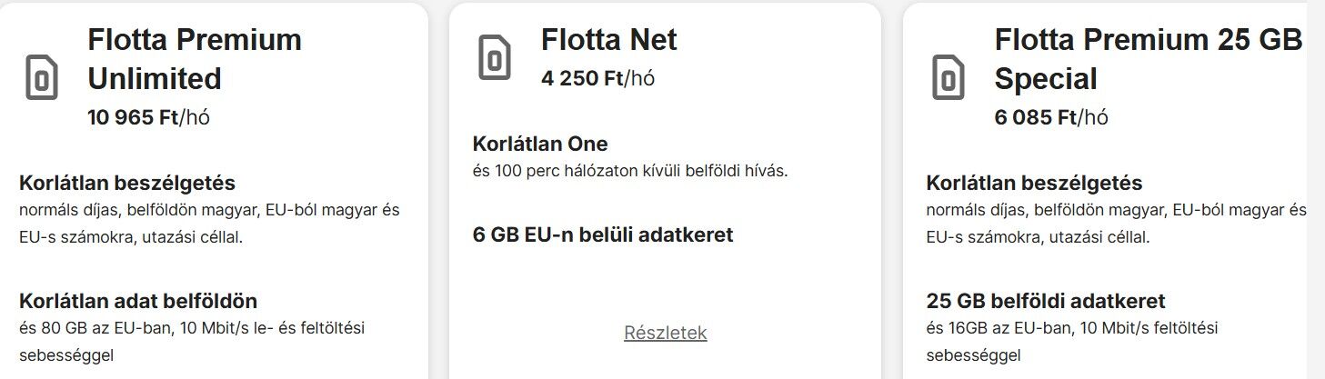
Task: Click the Korlátlan adat belföldön heading
Action: point(138,301)
